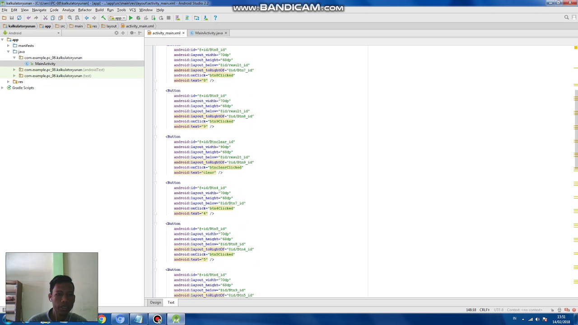Click the UTF-8 encoding indicator

(499, 310)
